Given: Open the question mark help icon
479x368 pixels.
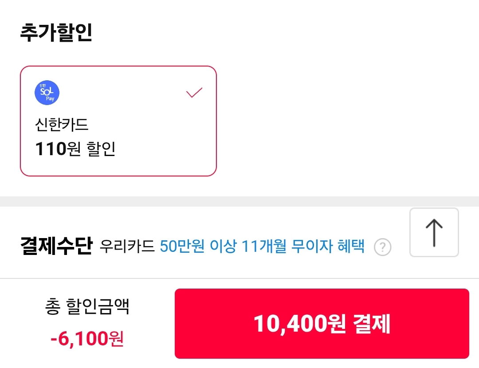Looking at the screenshot, I should tap(382, 247).
